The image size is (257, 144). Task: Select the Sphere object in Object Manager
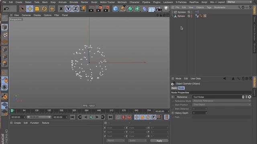(181, 16)
